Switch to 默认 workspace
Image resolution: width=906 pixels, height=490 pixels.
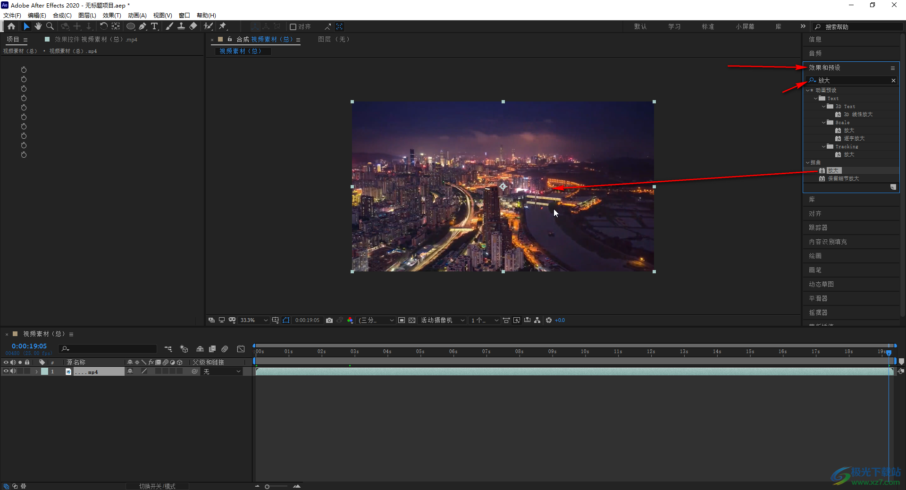(640, 27)
